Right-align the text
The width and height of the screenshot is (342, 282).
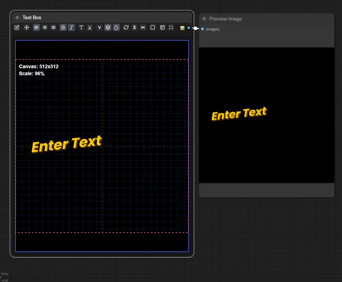[x=53, y=27]
